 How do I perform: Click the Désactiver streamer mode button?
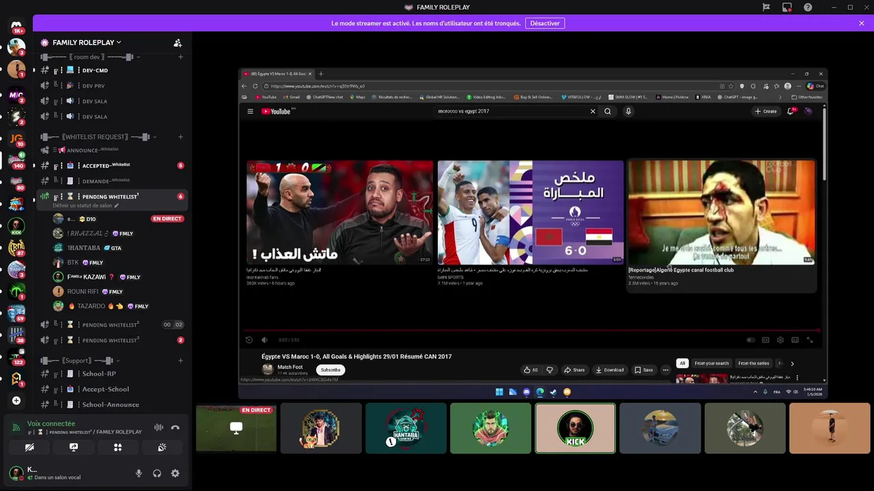(545, 23)
